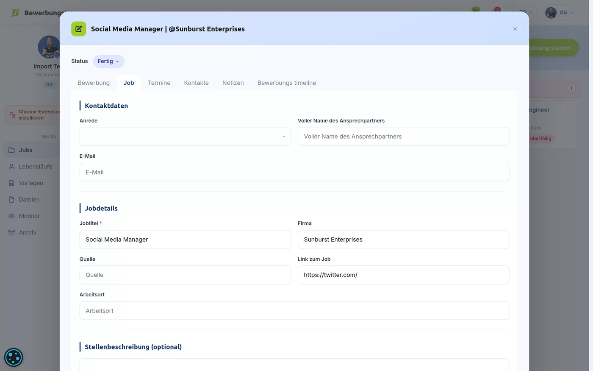
Task: Open Vorlagen in the sidebar
Action: click(32, 183)
